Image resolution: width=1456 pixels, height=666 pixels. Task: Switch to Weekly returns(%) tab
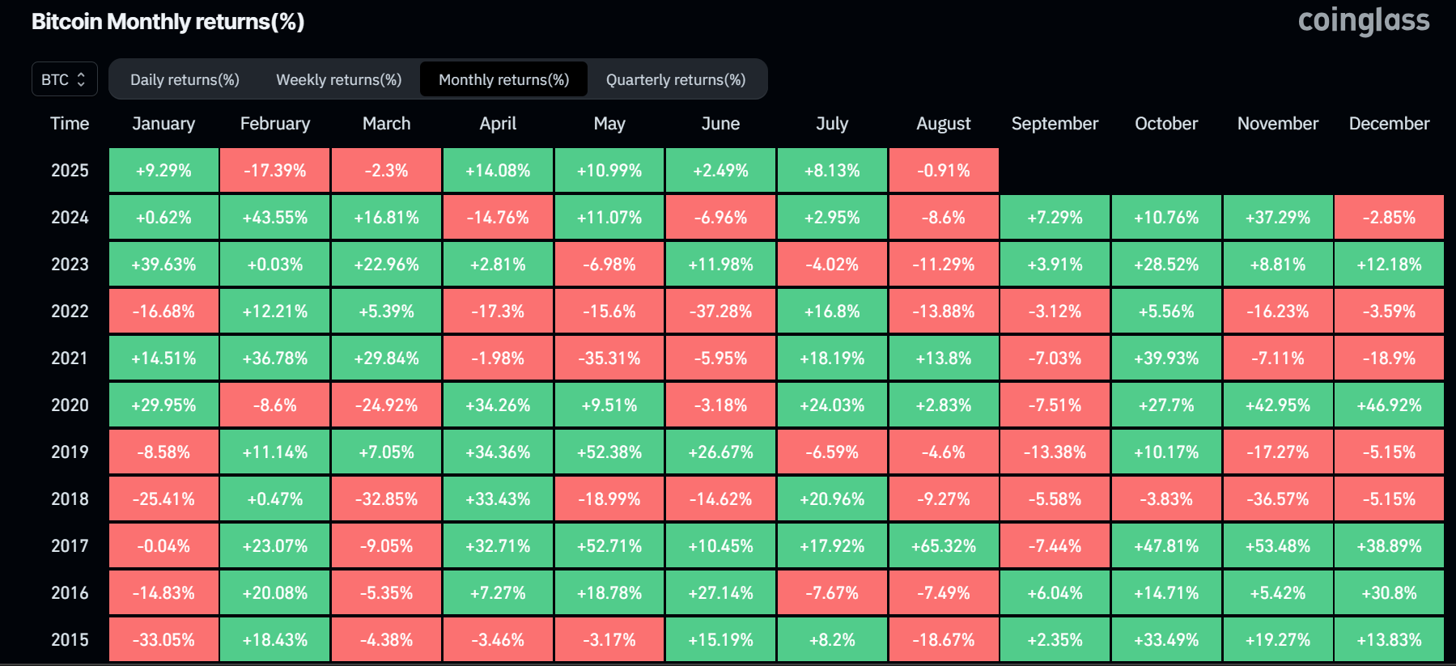tap(338, 79)
